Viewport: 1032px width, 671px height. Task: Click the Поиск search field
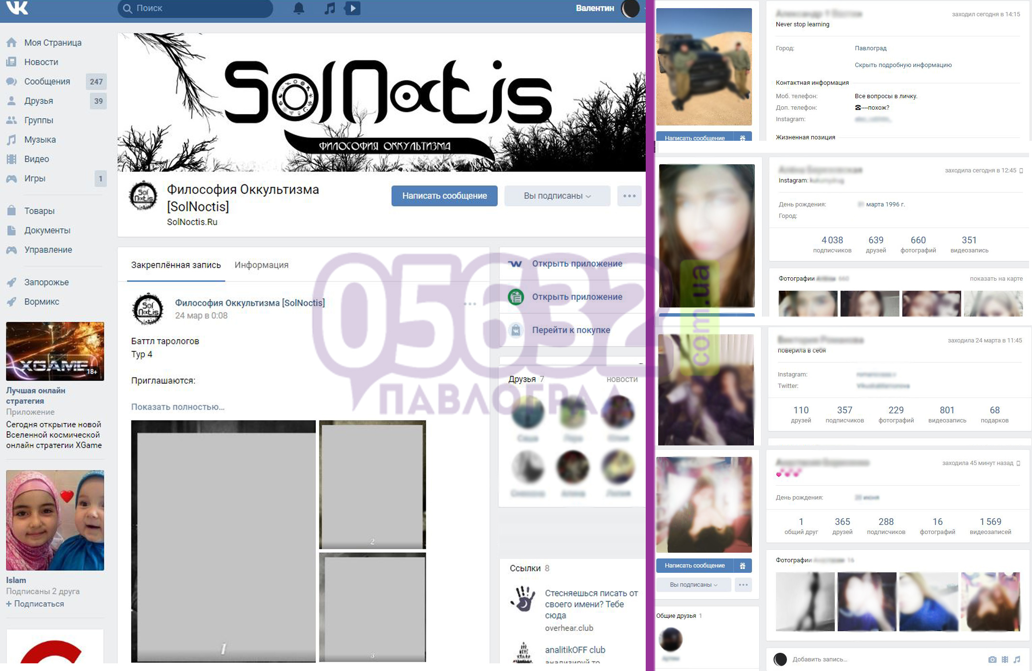(x=196, y=8)
